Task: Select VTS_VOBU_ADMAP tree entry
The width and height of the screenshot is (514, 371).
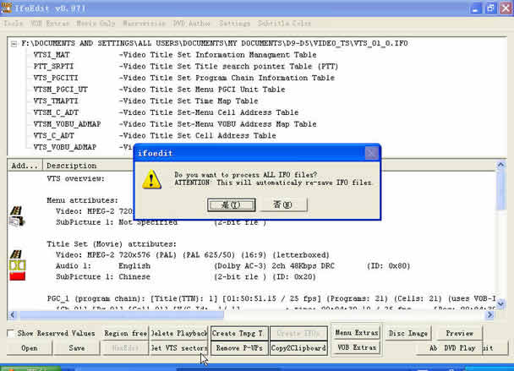Action: click(x=64, y=147)
